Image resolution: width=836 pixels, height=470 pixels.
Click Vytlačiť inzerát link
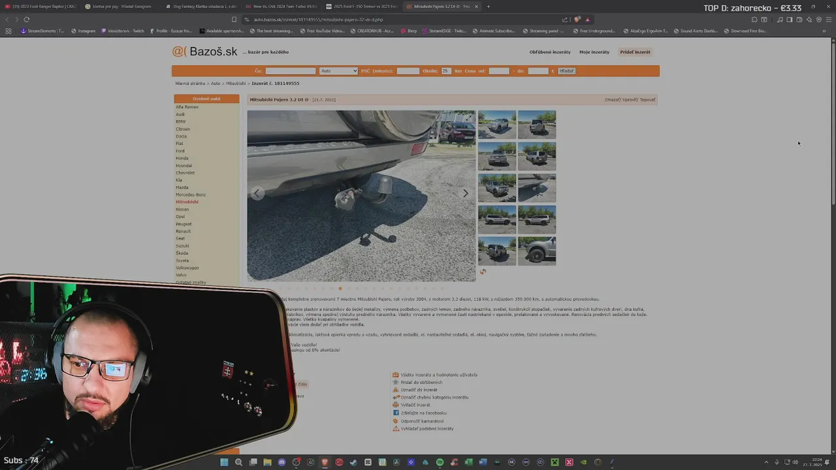pyautogui.click(x=415, y=405)
